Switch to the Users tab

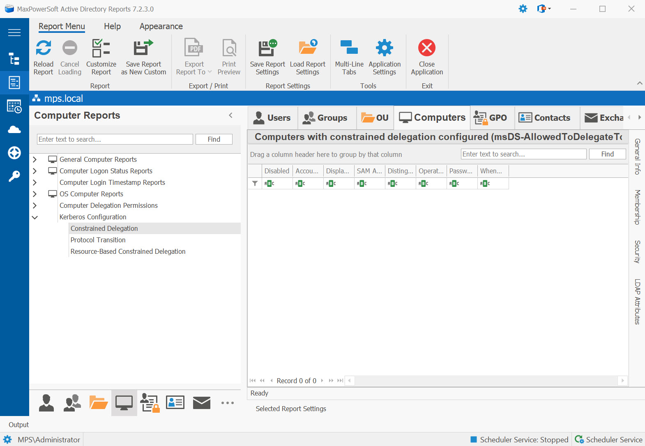(x=272, y=118)
